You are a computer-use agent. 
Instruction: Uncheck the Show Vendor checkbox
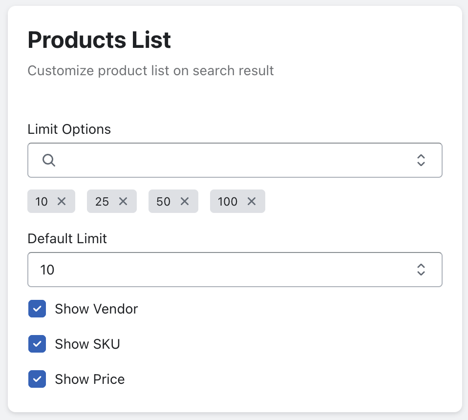(x=37, y=309)
